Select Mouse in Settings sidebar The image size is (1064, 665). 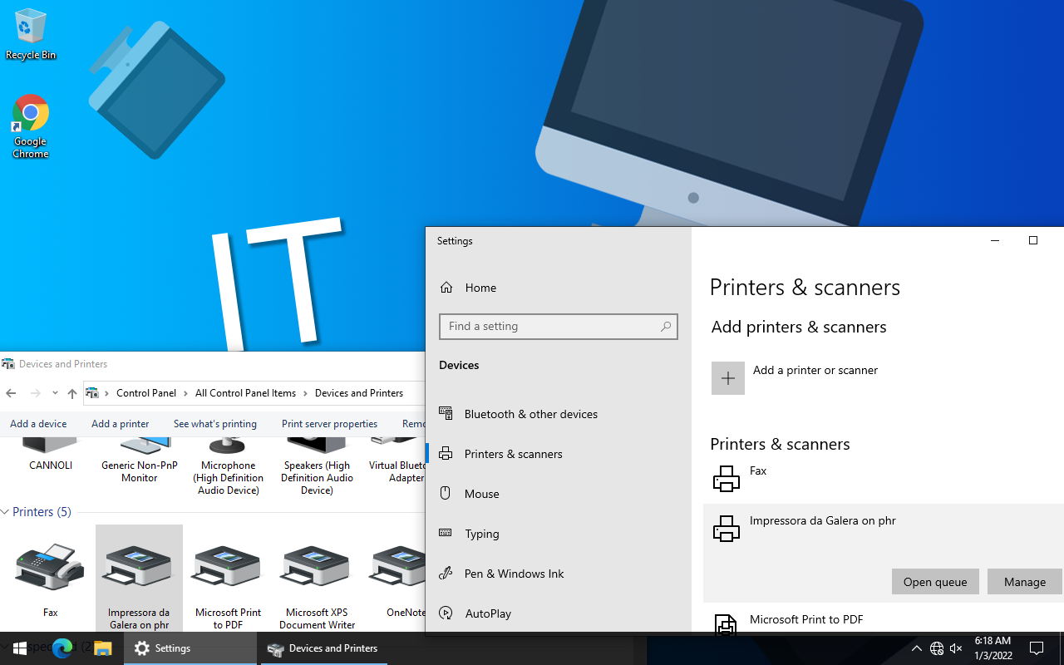coord(481,494)
